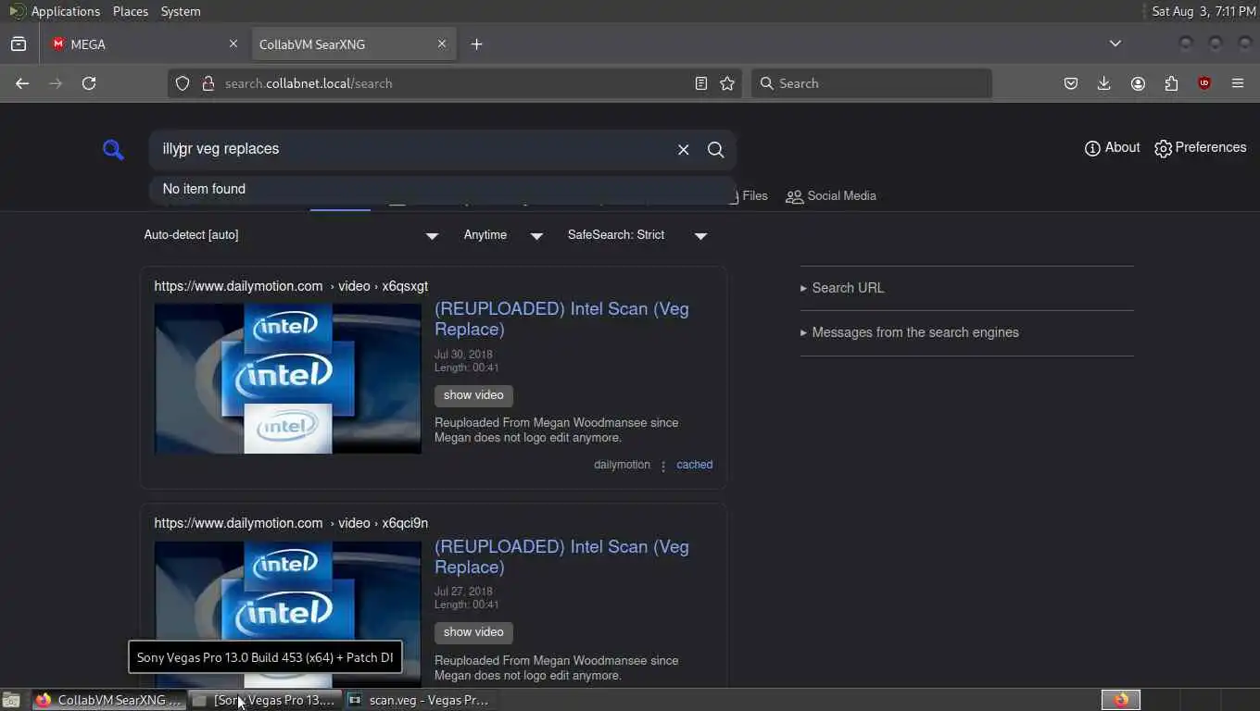This screenshot has height=711, width=1260.
Task: Show video for the Jul 27, 2018 result
Action: tap(473, 632)
